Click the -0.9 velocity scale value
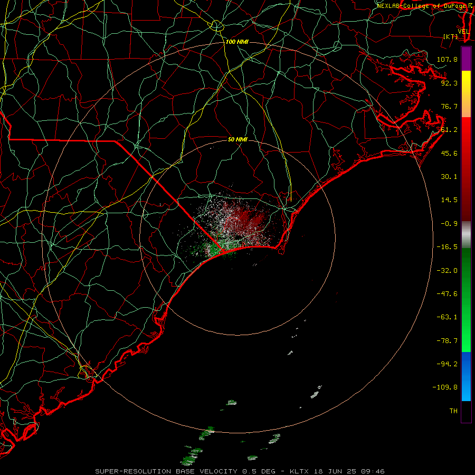Image resolution: width=475 pixels, height=475 pixels. click(449, 223)
